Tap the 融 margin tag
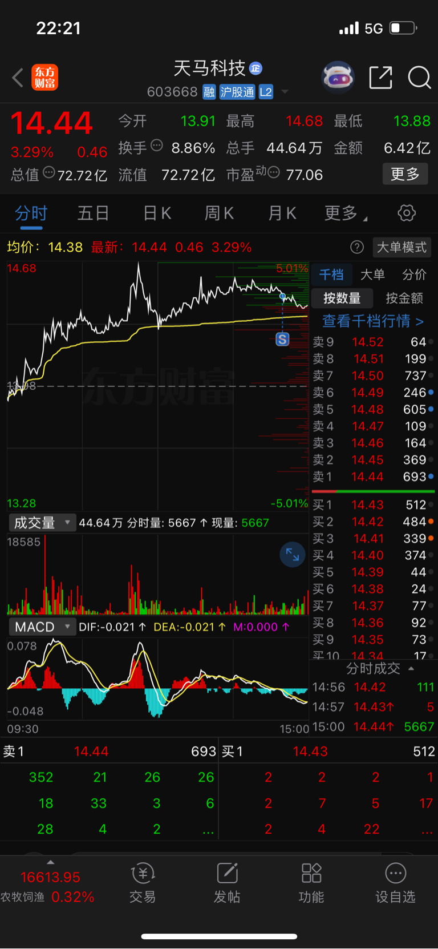438x949 pixels. (209, 92)
